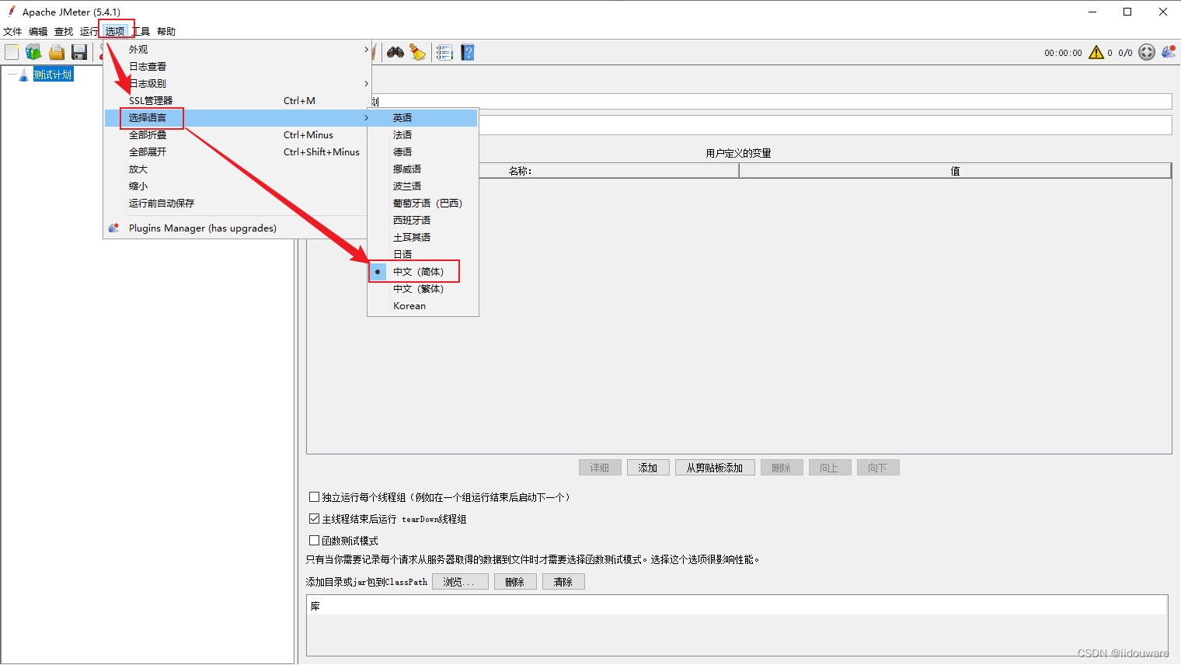Click the broom Reset Search icon
1181x665 pixels.
[418, 52]
